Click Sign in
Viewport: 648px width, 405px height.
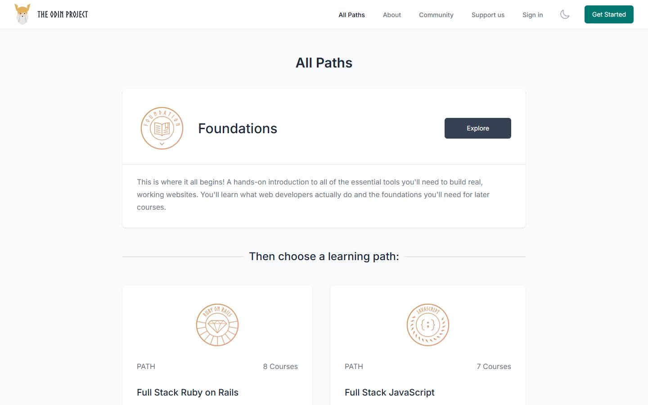(533, 15)
